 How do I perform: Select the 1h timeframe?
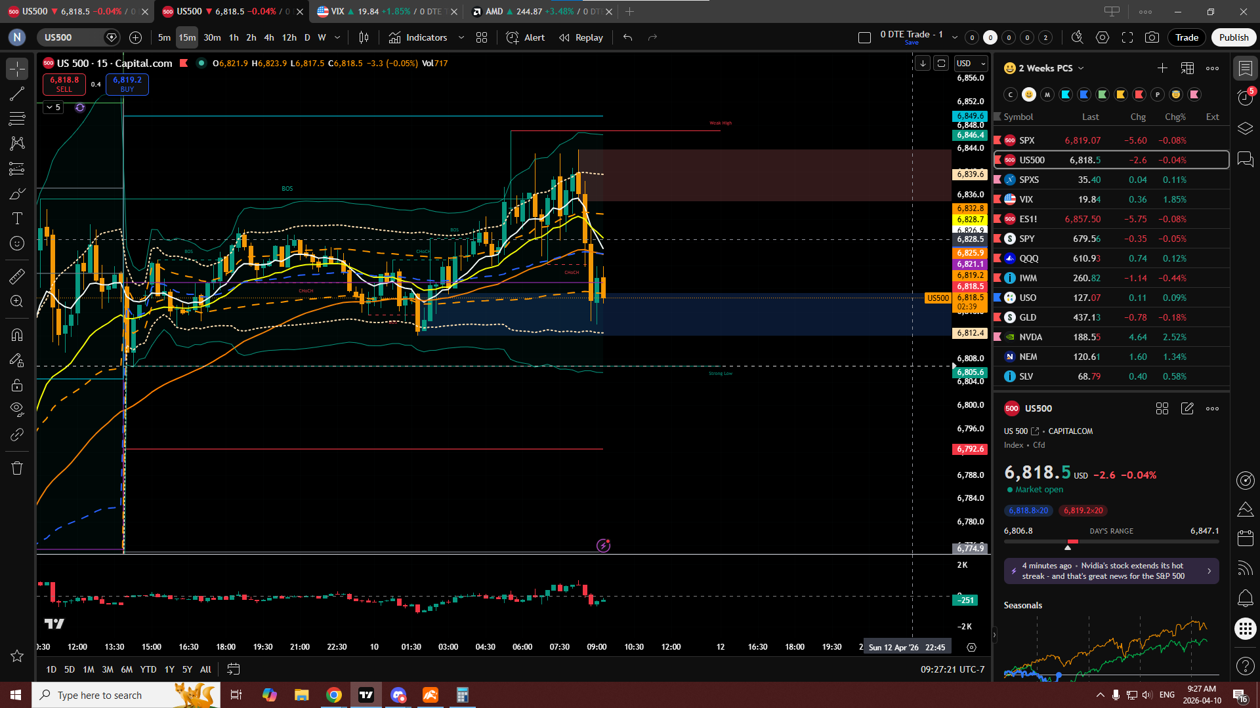[x=234, y=37]
